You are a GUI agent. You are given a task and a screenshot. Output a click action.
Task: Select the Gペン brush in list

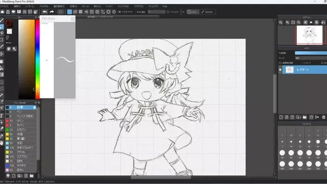(21, 120)
